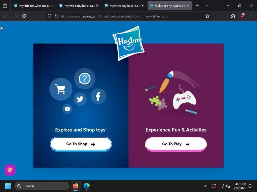Screen dimensions: 257x192
Task: Open the Firefox application menu
Action: (251, 16)
